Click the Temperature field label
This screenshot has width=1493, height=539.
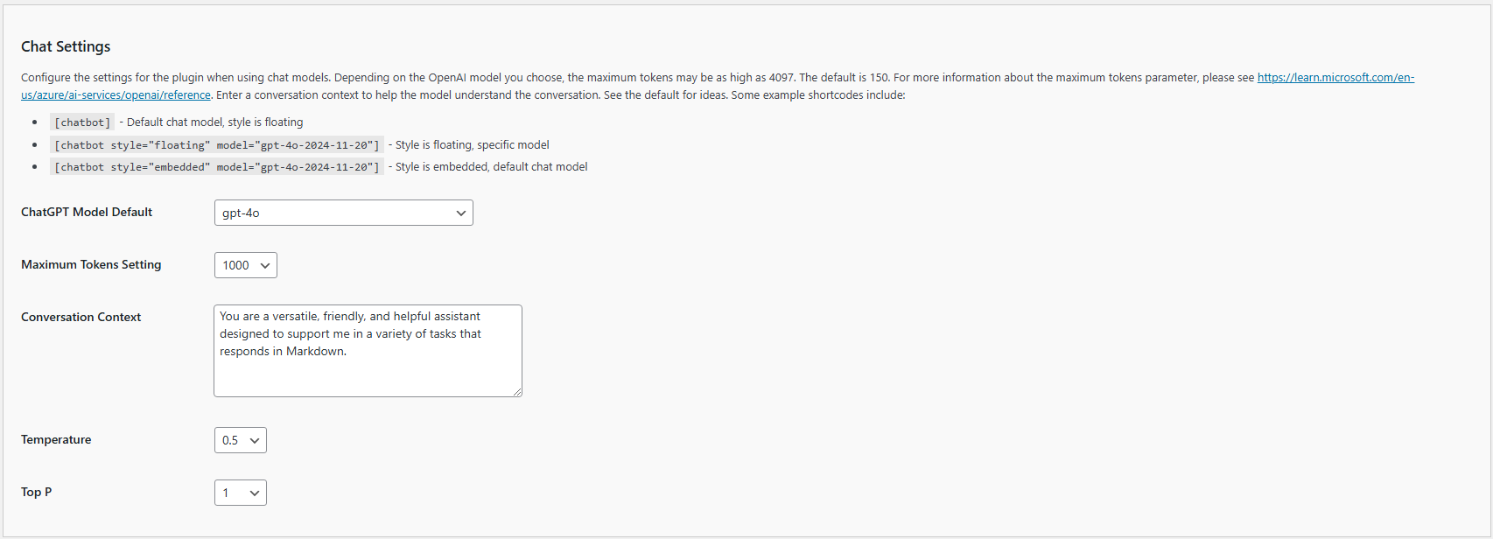(56, 439)
